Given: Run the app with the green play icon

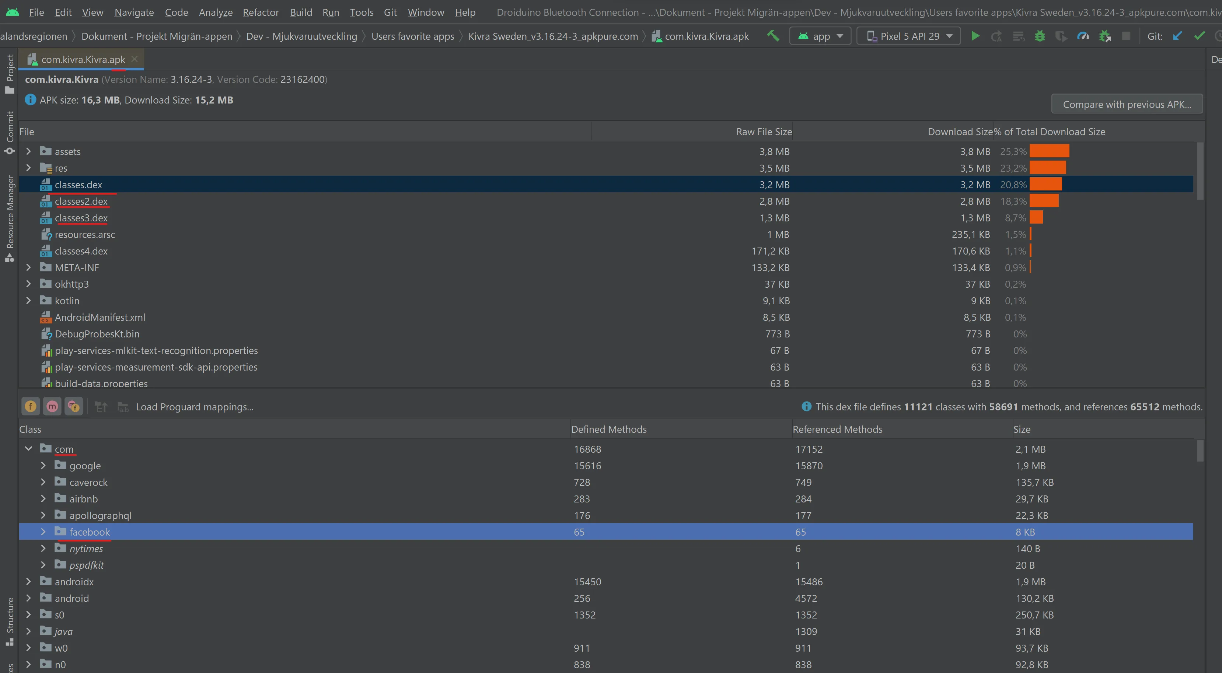Looking at the screenshot, I should coord(975,36).
